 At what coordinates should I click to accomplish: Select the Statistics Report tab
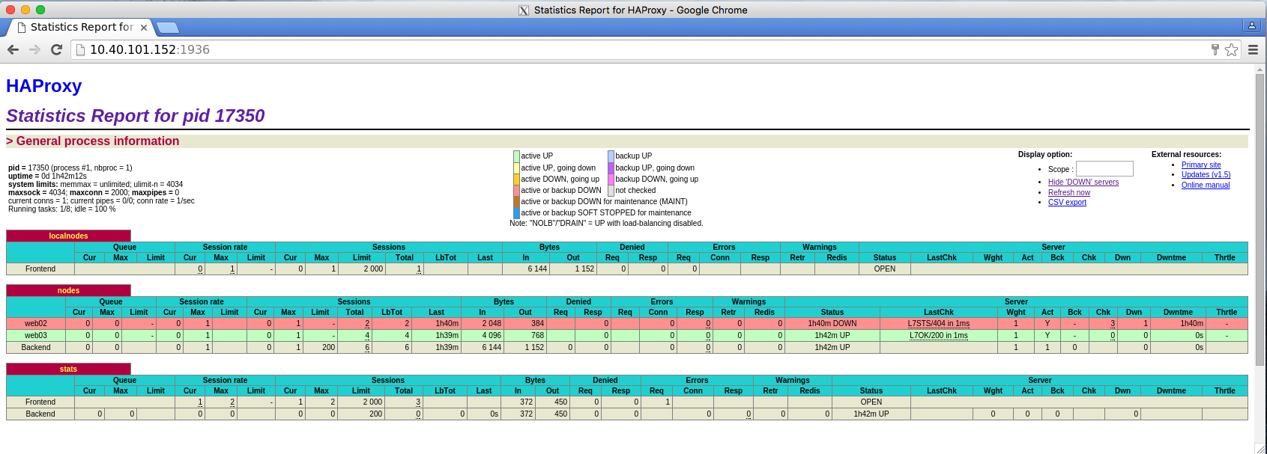click(80, 28)
